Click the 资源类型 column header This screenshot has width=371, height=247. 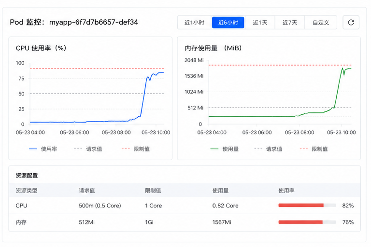tap(27, 191)
